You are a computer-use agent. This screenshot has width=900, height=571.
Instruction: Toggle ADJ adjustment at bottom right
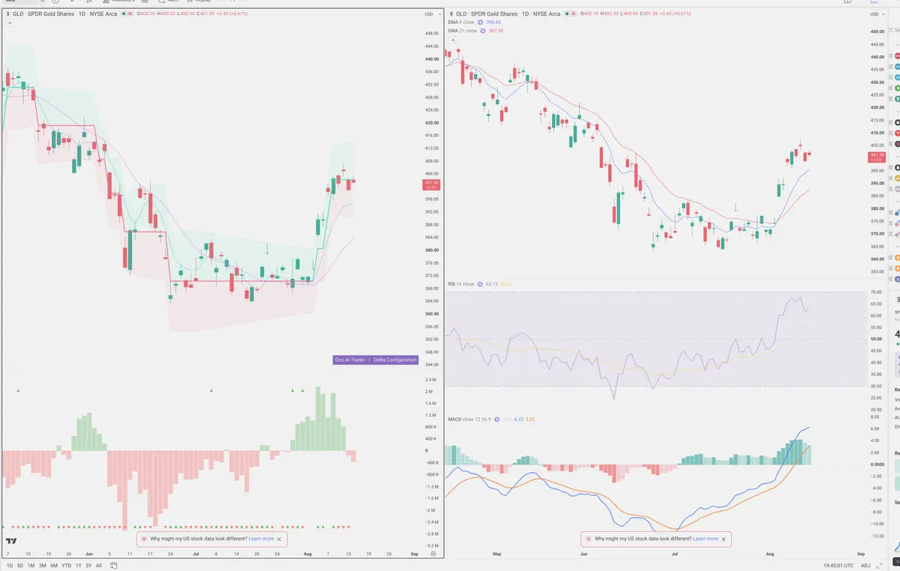tap(866, 566)
